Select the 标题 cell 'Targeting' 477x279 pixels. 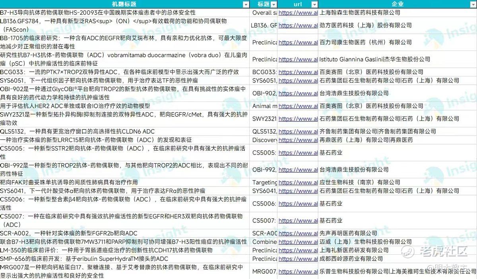[264, 183]
